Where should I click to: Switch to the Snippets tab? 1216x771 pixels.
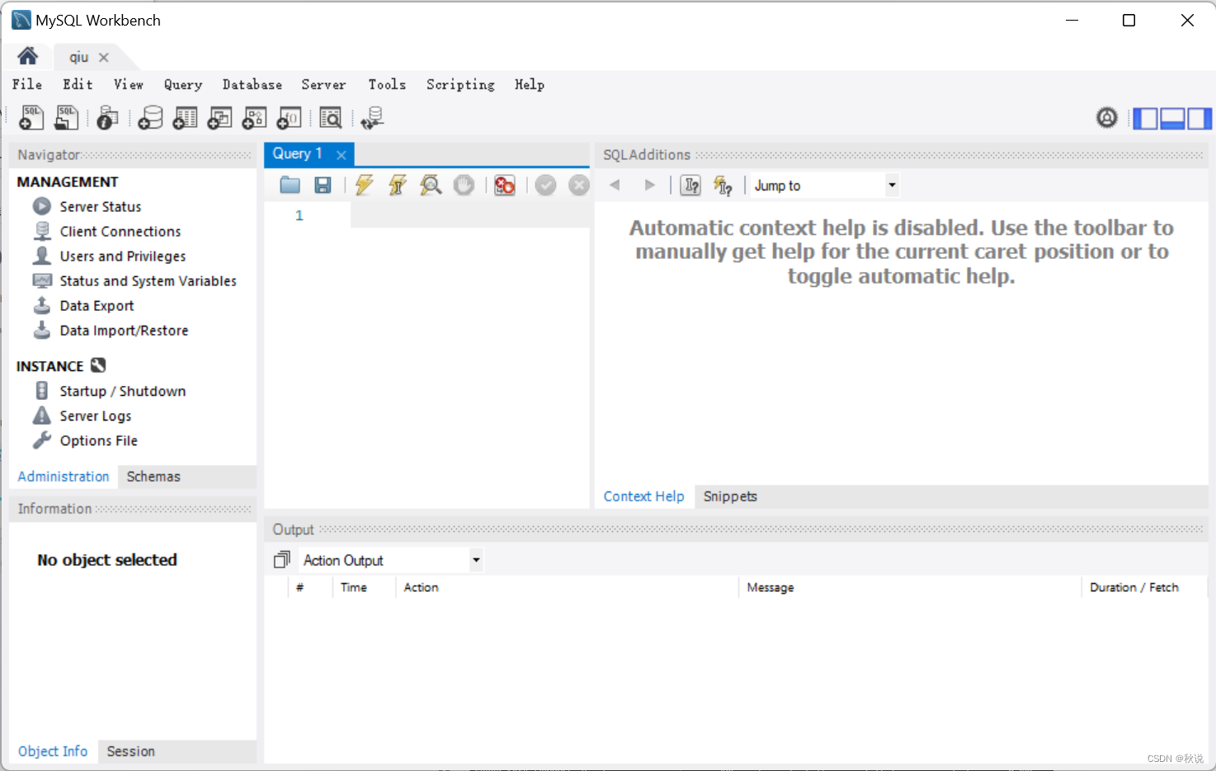pos(730,496)
